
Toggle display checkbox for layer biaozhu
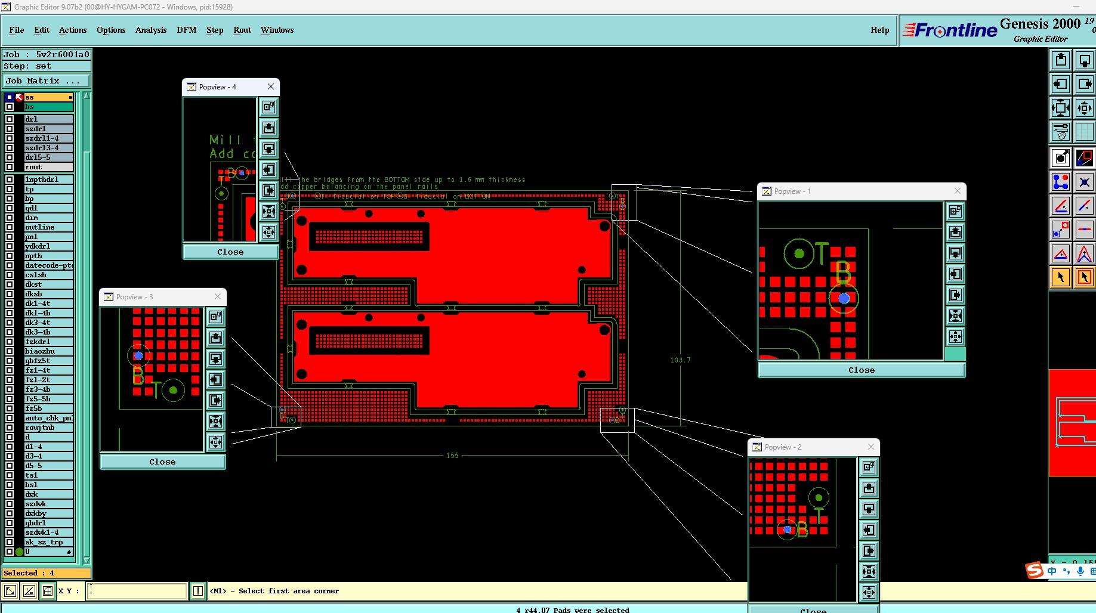(10, 351)
